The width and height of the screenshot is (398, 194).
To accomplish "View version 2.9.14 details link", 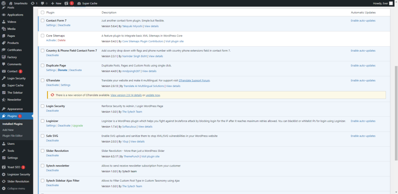I will (x=126, y=95).
